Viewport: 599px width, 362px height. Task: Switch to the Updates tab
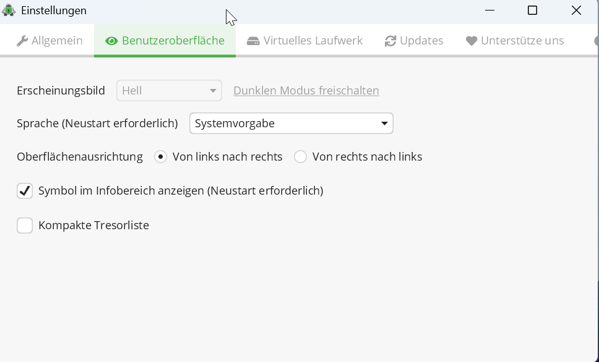coord(413,40)
